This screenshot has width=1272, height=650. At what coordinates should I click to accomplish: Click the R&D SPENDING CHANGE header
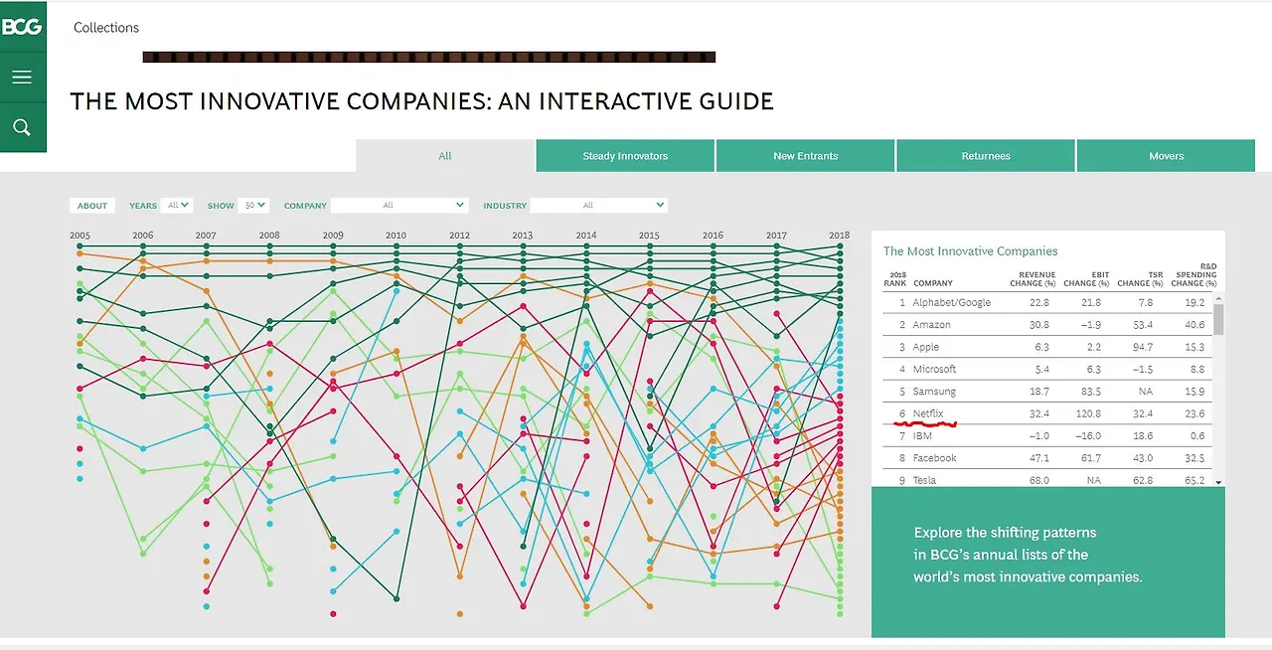coord(1193,275)
